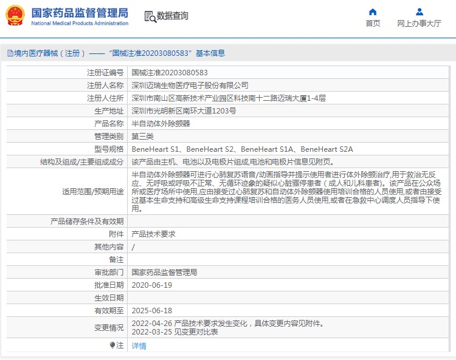Viewport: 456px width, 360px height.
Task: Click the 附件 row label
Action: click(116, 234)
